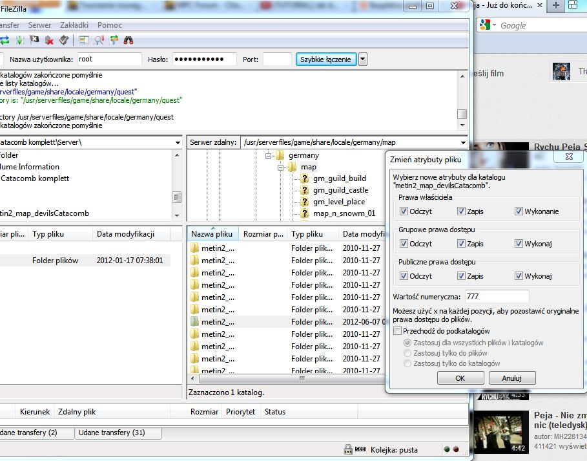587x461 pixels.
Task: Reconnect to last server icon
Action: tap(64, 40)
